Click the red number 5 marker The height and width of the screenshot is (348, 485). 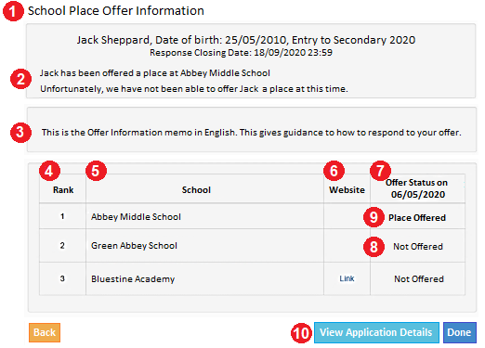[96, 171]
